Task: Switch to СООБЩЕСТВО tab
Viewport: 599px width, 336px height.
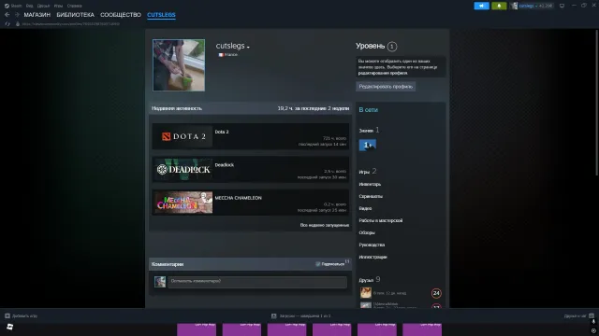Action: (x=121, y=15)
